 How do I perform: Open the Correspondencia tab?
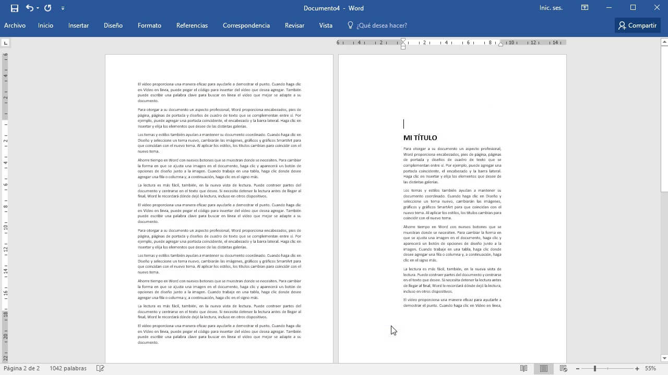tap(246, 25)
